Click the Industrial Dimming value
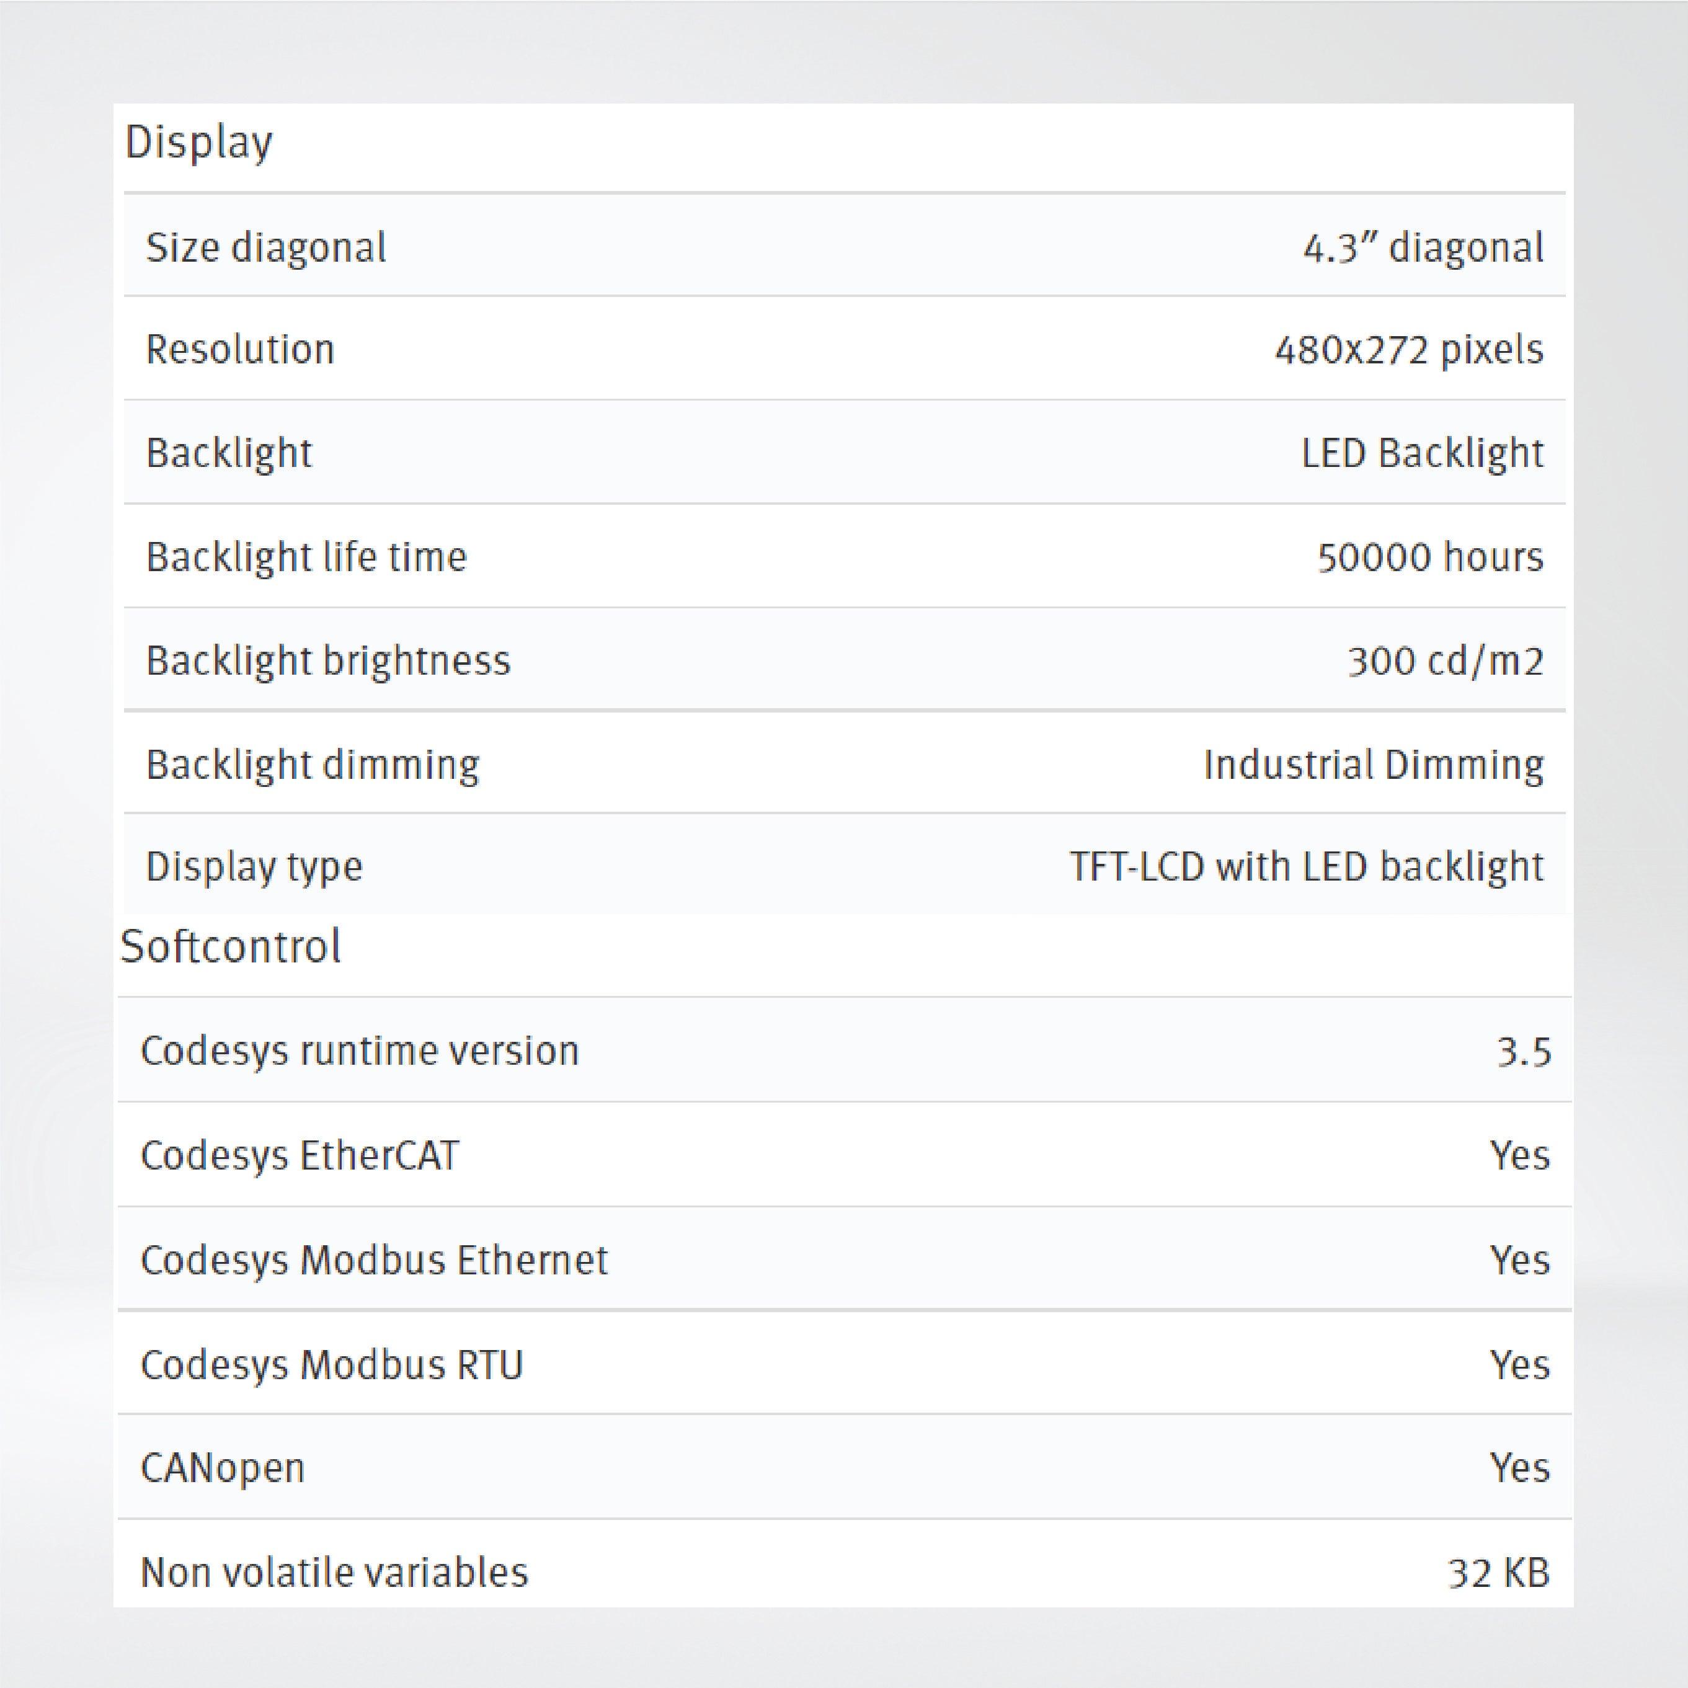This screenshot has height=1688, width=1688. 1372,765
